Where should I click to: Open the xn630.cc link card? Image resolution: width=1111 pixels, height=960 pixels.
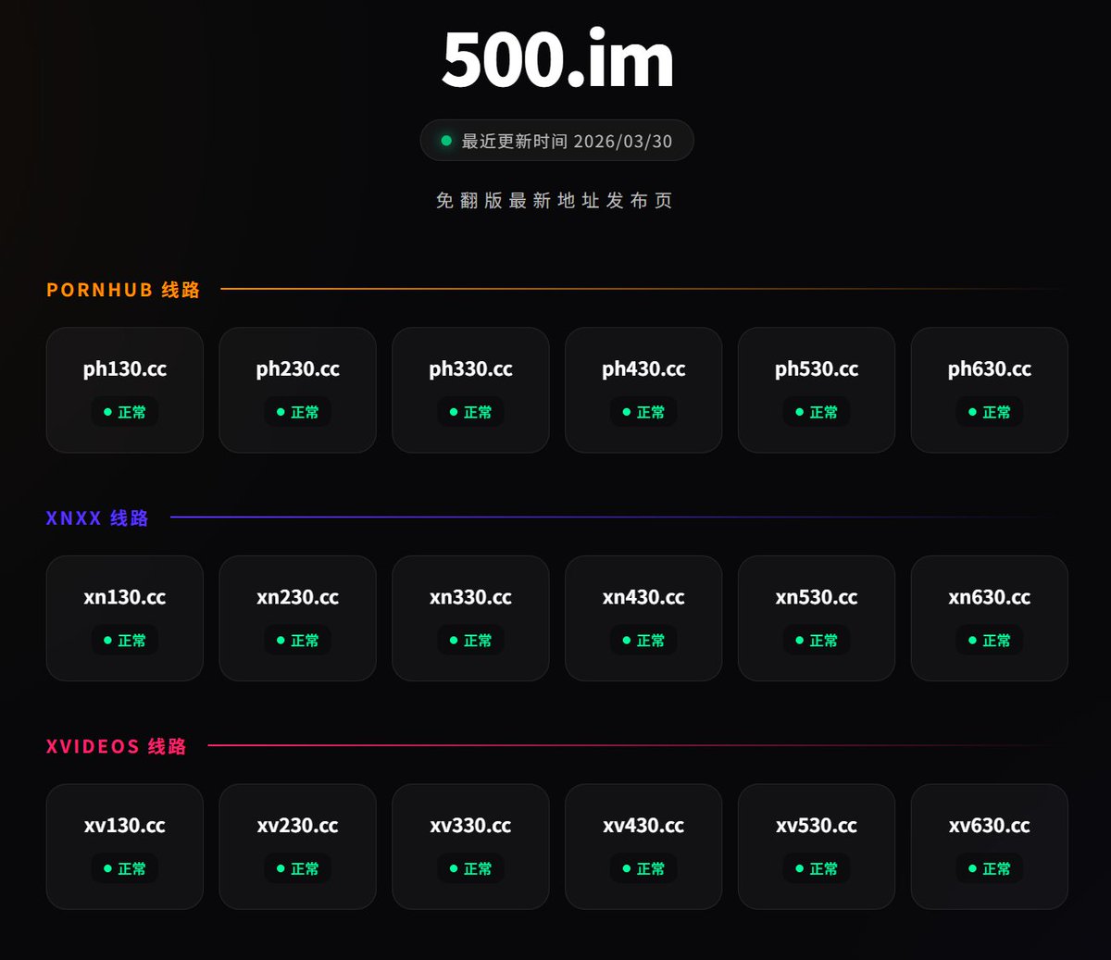click(x=990, y=618)
